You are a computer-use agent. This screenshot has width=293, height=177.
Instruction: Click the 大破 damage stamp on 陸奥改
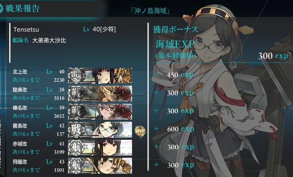click(123, 94)
